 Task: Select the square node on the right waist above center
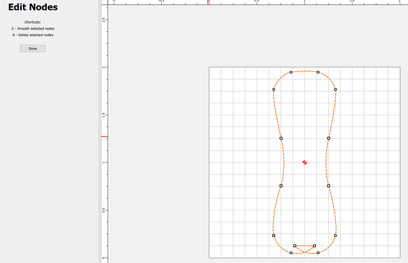(x=329, y=138)
